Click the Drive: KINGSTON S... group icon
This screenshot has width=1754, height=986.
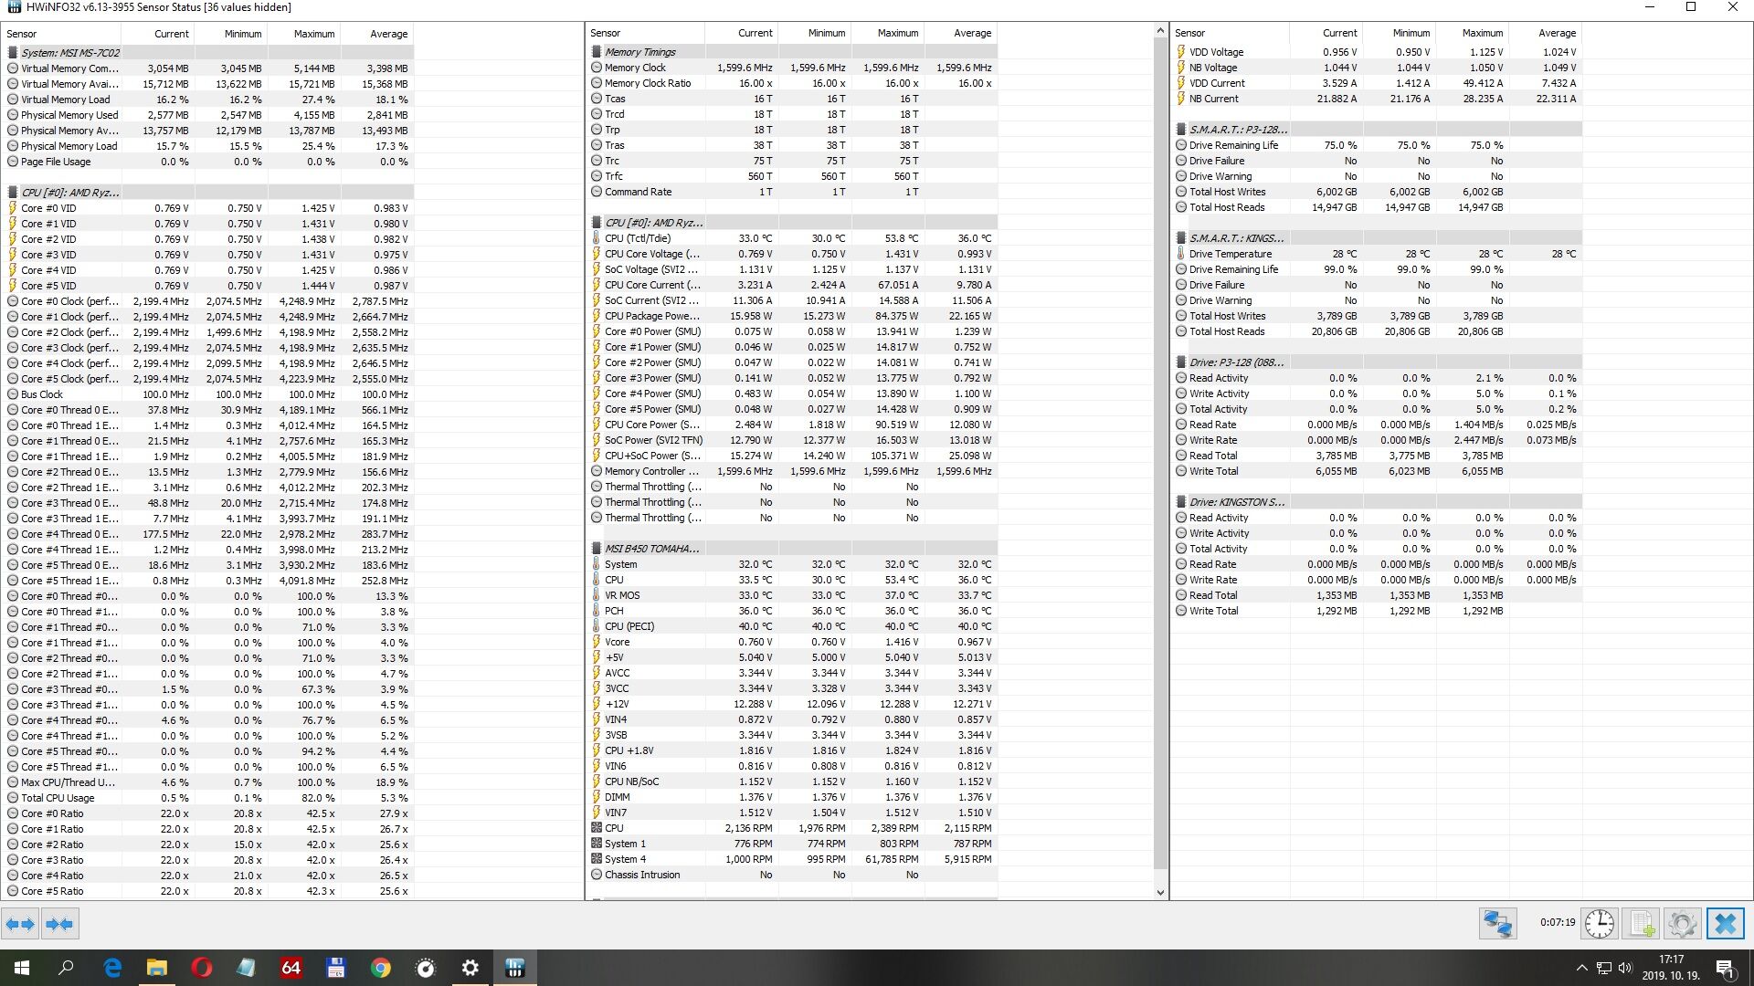pyautogui.click(x=1181, y=502)
